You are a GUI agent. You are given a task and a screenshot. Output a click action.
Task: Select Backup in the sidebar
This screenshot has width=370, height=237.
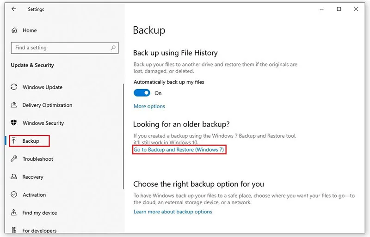click(30, 141)
